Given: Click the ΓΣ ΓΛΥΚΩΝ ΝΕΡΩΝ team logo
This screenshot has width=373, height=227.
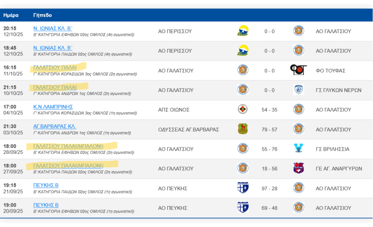Looking at the screenshot, I should click(x=298, y=90).
